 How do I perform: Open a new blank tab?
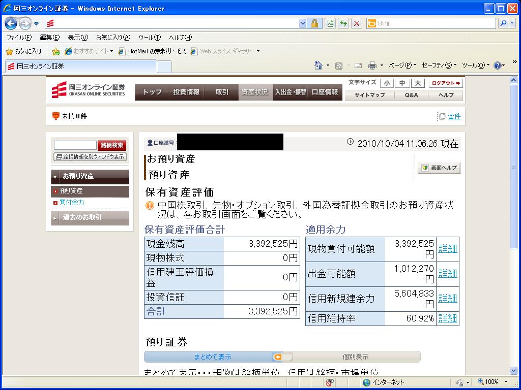(x=164, y=67)
